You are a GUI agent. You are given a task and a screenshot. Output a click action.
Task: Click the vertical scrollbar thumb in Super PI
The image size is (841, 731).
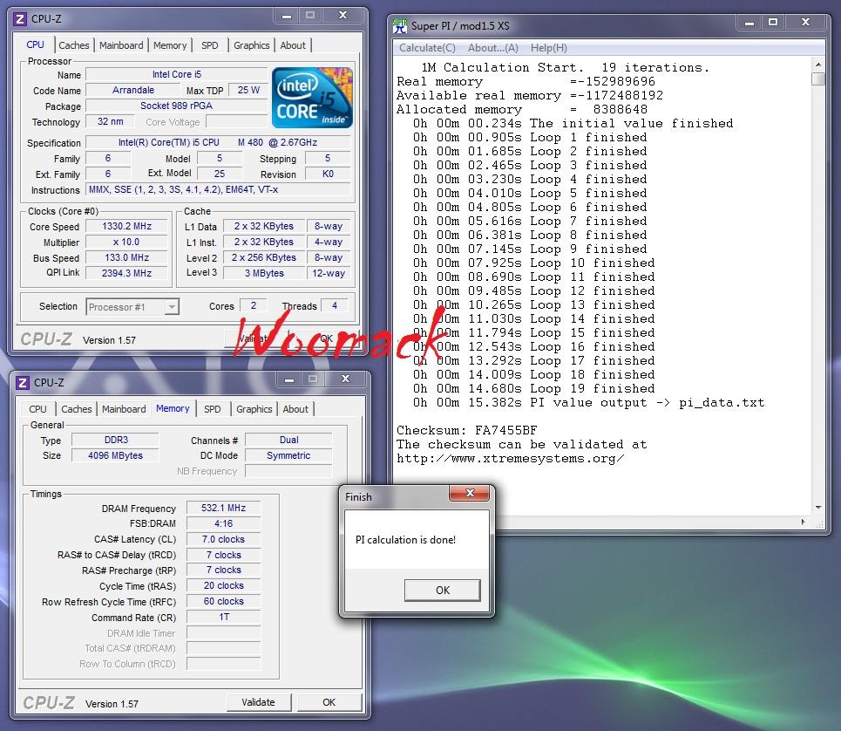coord(818,79)
